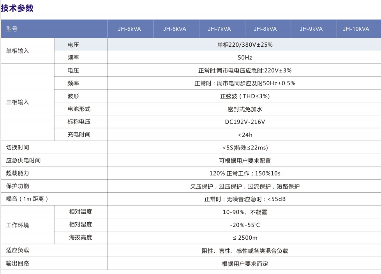This screenshot has height=274, width=381.
Task: Click the '120% 正常工作；150%10s' value
Action: [245, 173]
